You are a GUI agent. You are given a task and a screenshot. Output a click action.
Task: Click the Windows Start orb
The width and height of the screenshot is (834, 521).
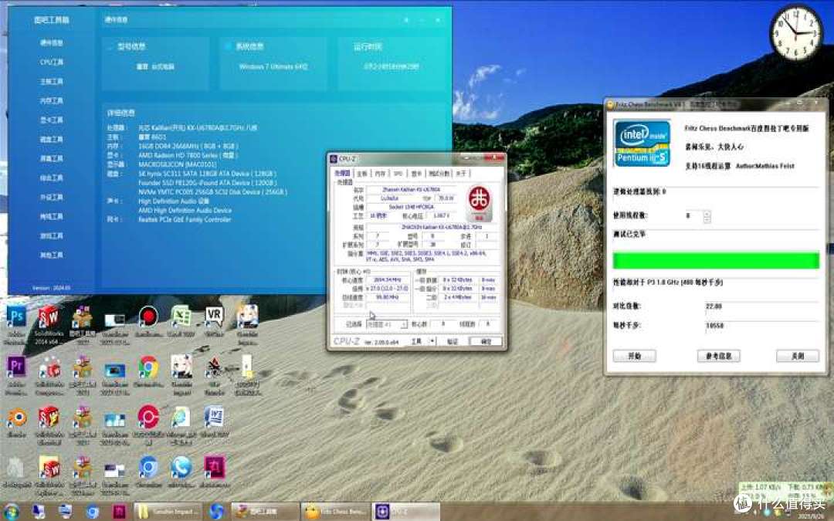pyautogui.click(x=11, y=512)
